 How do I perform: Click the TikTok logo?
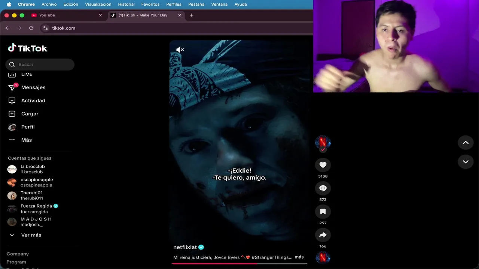[28, 48]
